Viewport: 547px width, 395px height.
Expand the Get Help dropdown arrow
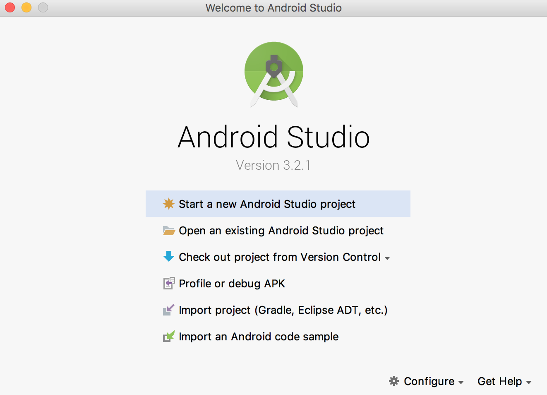(x=528, y=382)
